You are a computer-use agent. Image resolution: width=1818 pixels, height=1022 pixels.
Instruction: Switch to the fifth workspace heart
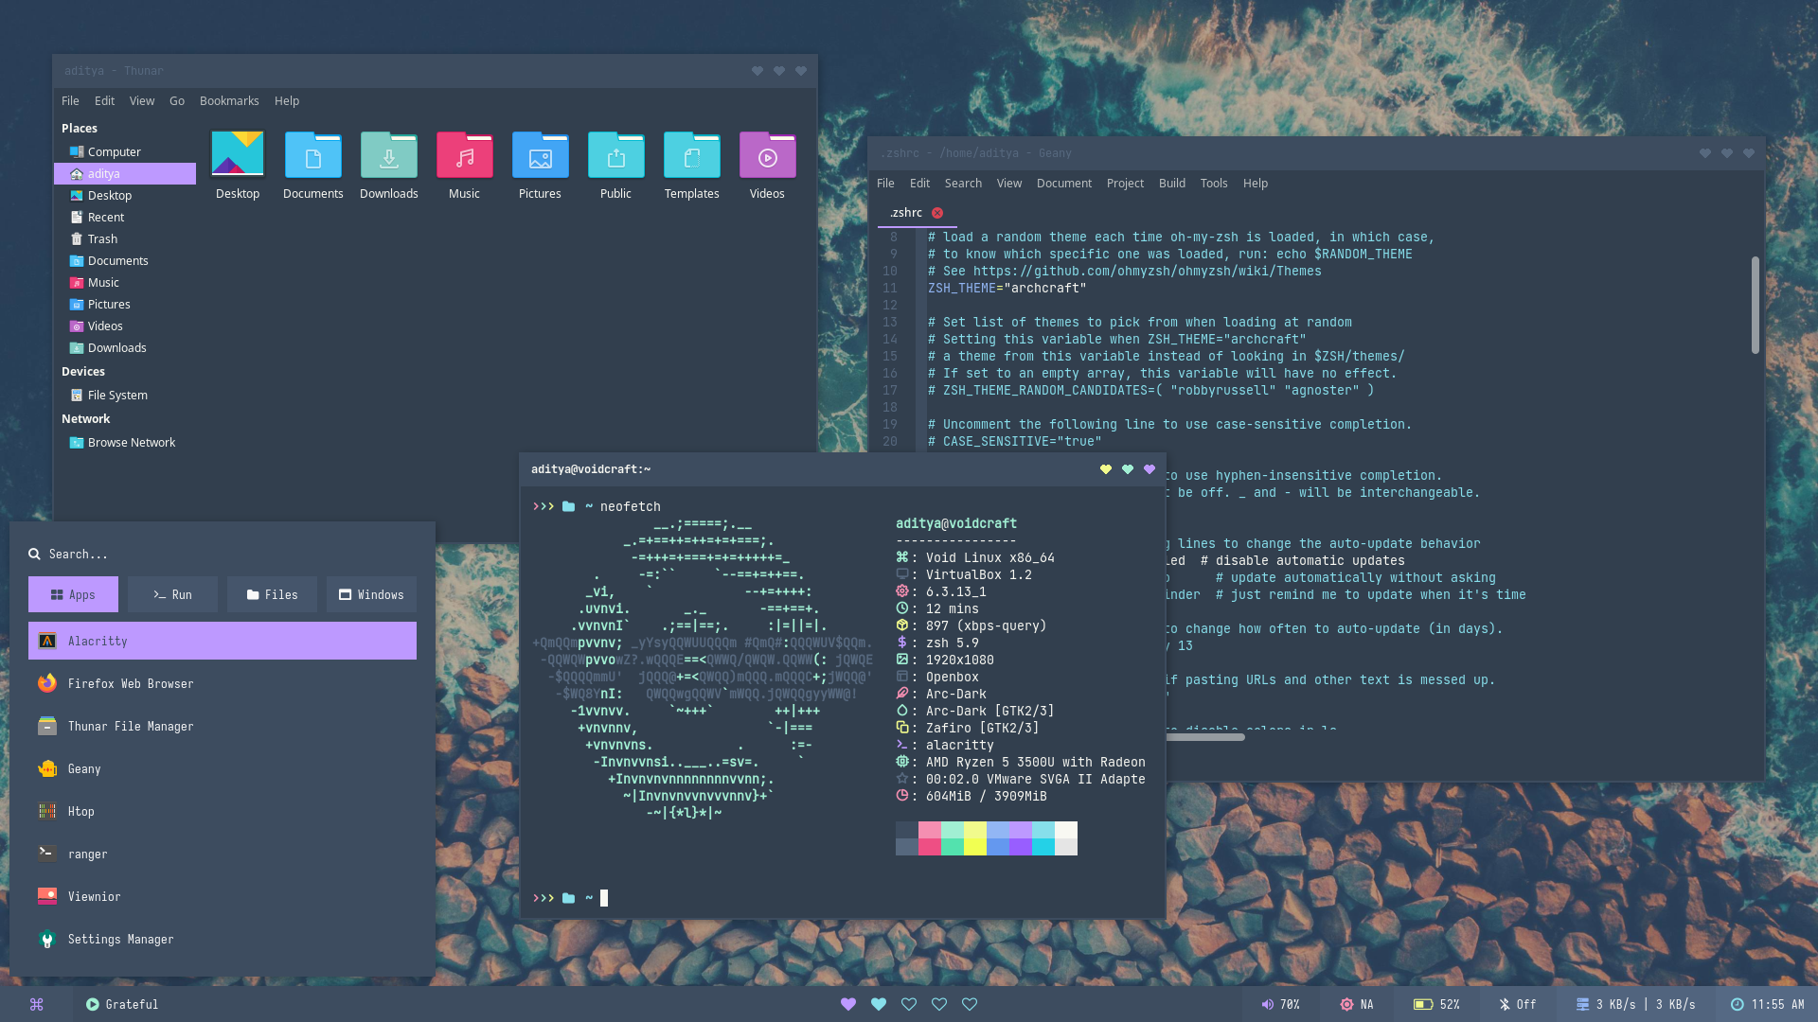pos(970,1004)
